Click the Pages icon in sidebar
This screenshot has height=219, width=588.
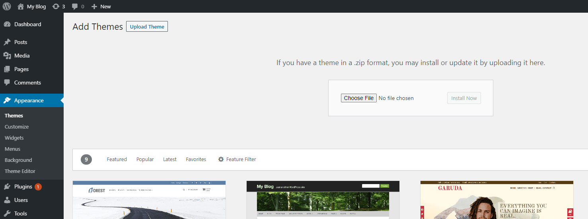[7, 69]
